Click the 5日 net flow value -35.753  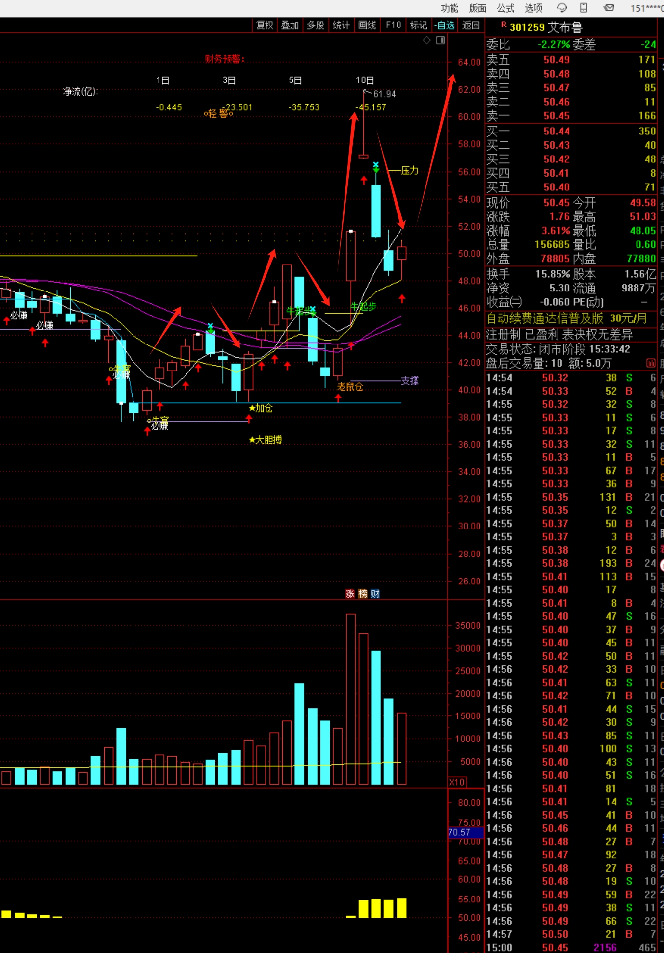304,107
